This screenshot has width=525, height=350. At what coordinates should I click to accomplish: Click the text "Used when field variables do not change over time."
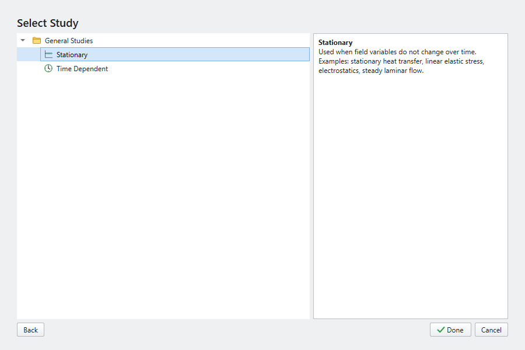click(397, 52)
